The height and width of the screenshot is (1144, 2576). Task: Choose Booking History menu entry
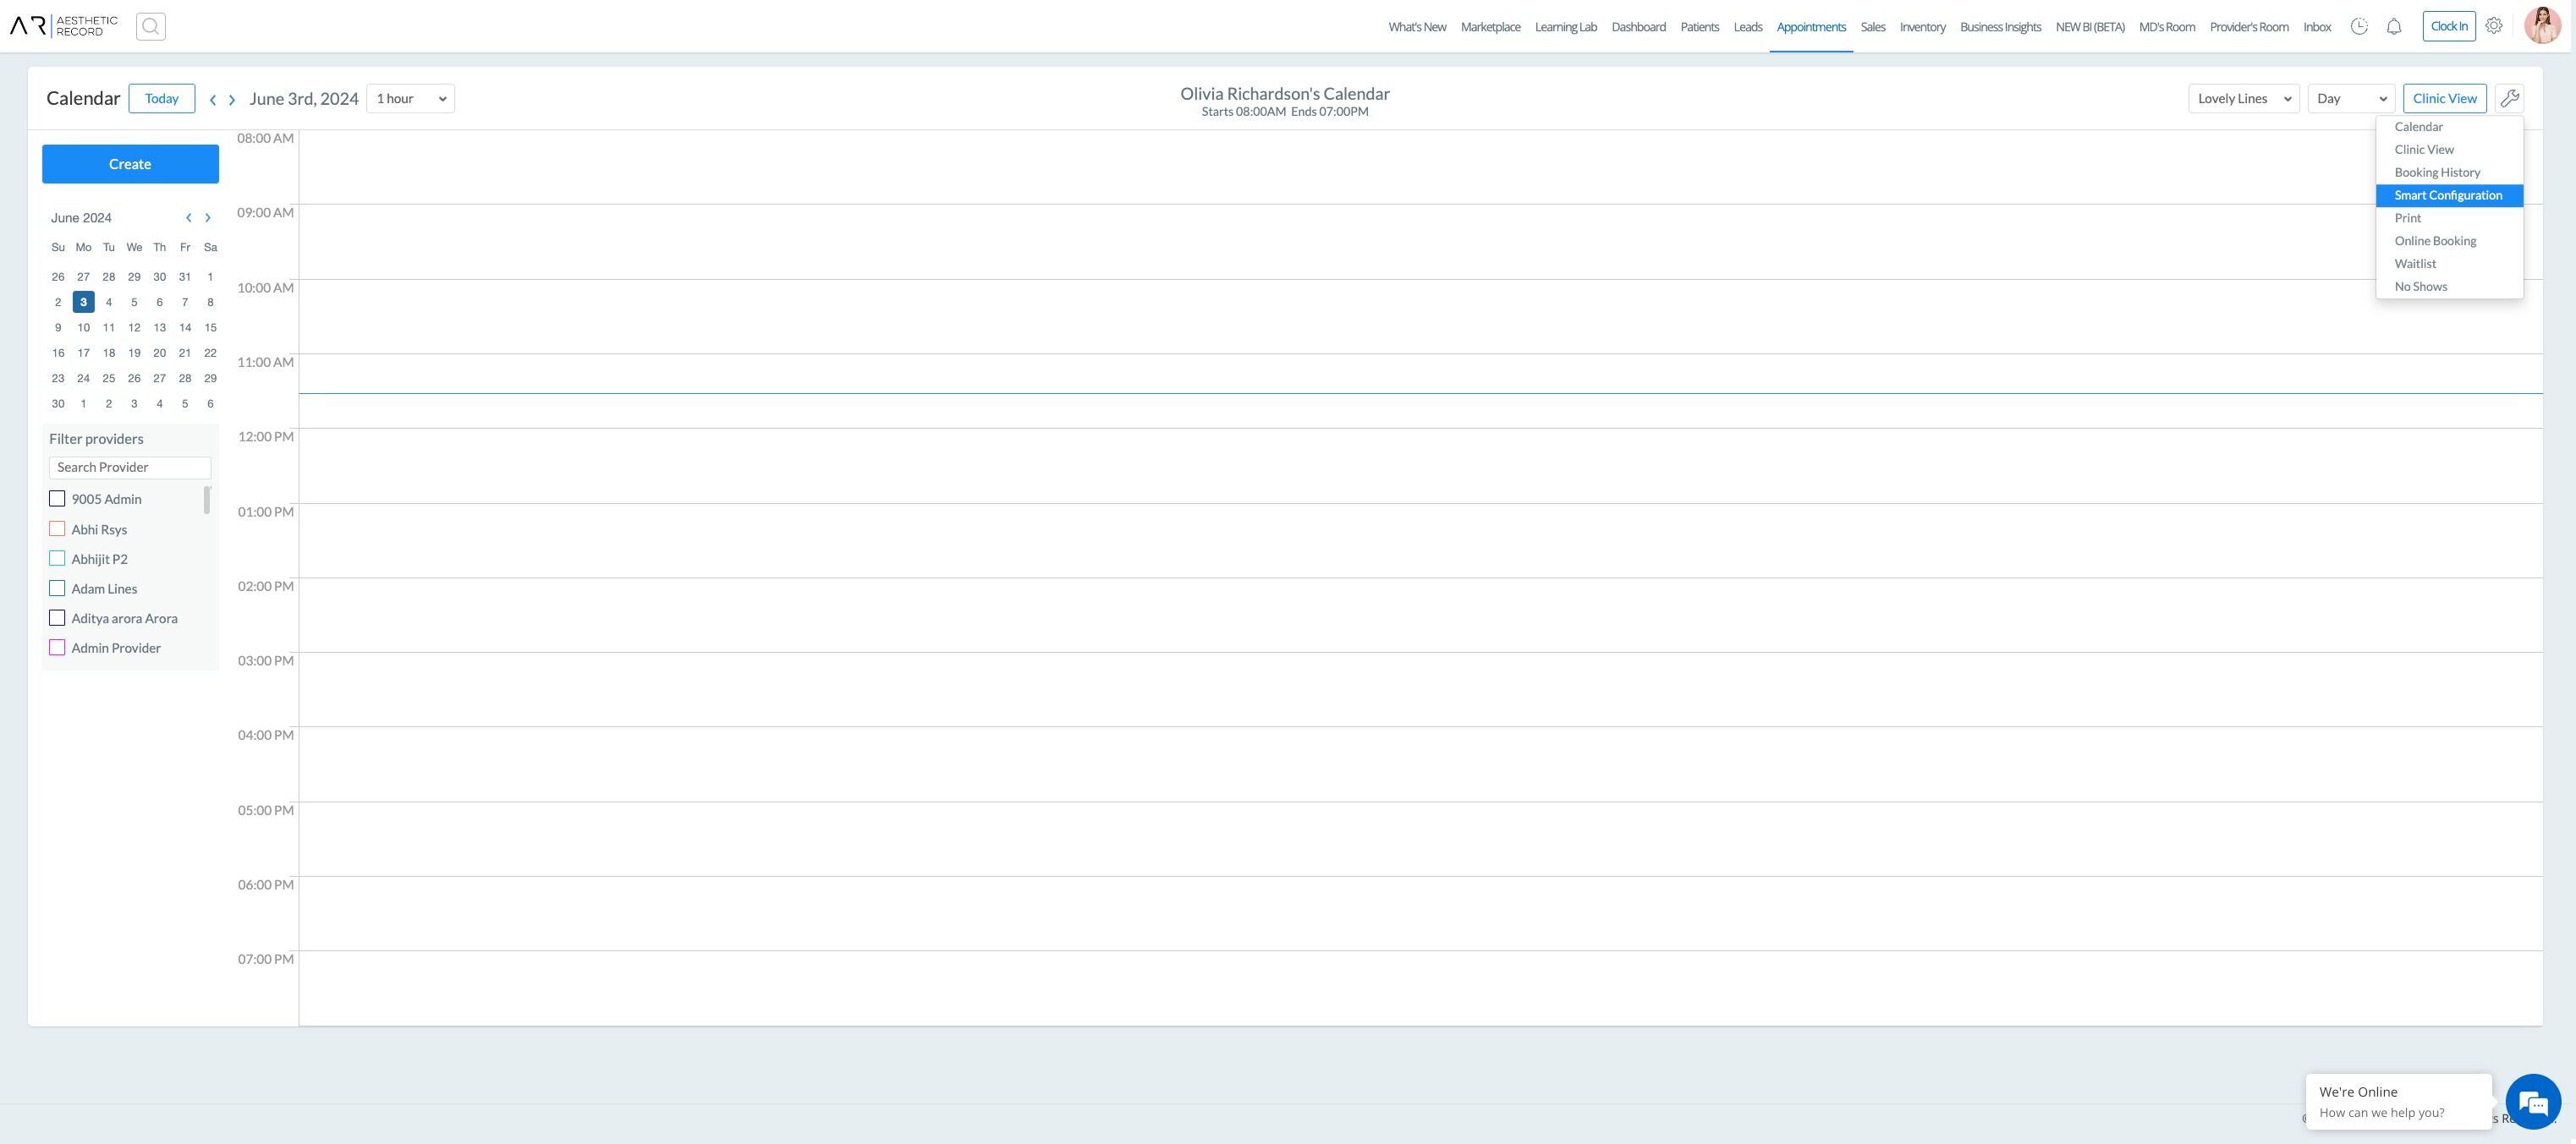[x=2437, y=172]
